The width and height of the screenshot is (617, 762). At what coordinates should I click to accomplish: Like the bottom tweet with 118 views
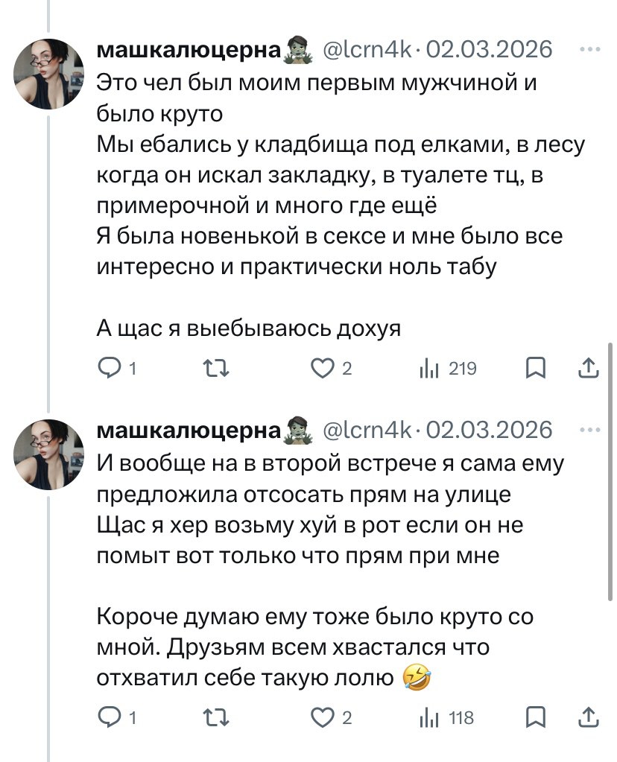[x=323, y=718]
